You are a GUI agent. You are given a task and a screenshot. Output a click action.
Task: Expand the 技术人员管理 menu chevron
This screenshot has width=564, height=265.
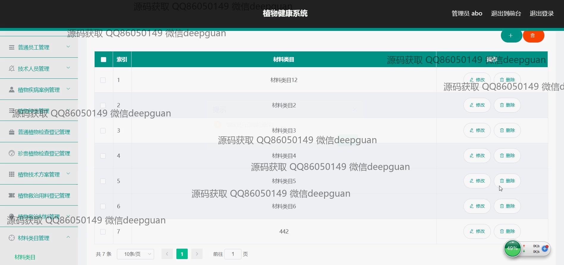coord(68,68)
